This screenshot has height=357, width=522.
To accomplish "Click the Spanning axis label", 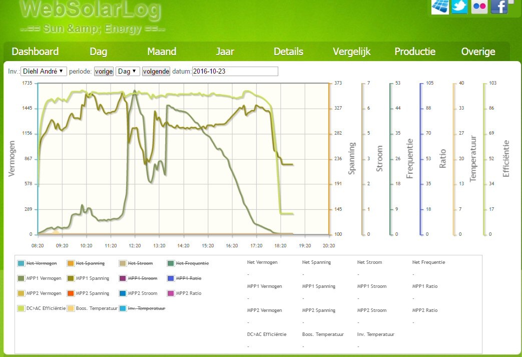I will (x=352, y=159).
